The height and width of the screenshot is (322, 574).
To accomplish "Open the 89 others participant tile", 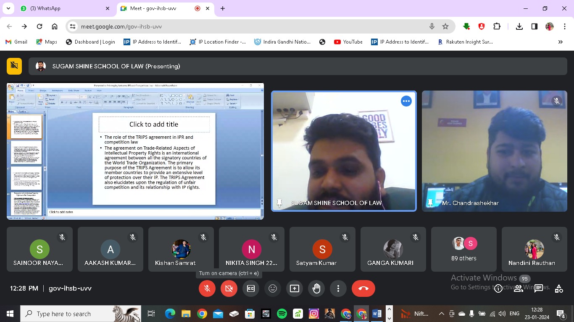I will pos(463,249).
